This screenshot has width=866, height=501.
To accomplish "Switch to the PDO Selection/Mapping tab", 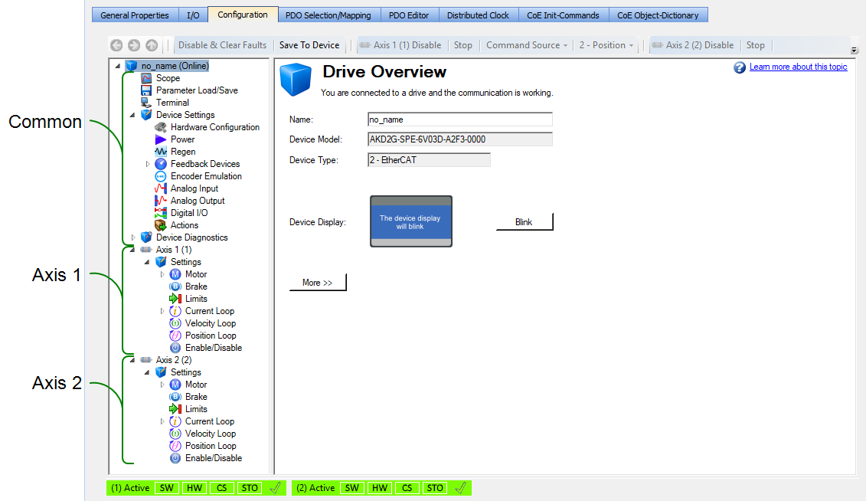I will coord(328,15).
